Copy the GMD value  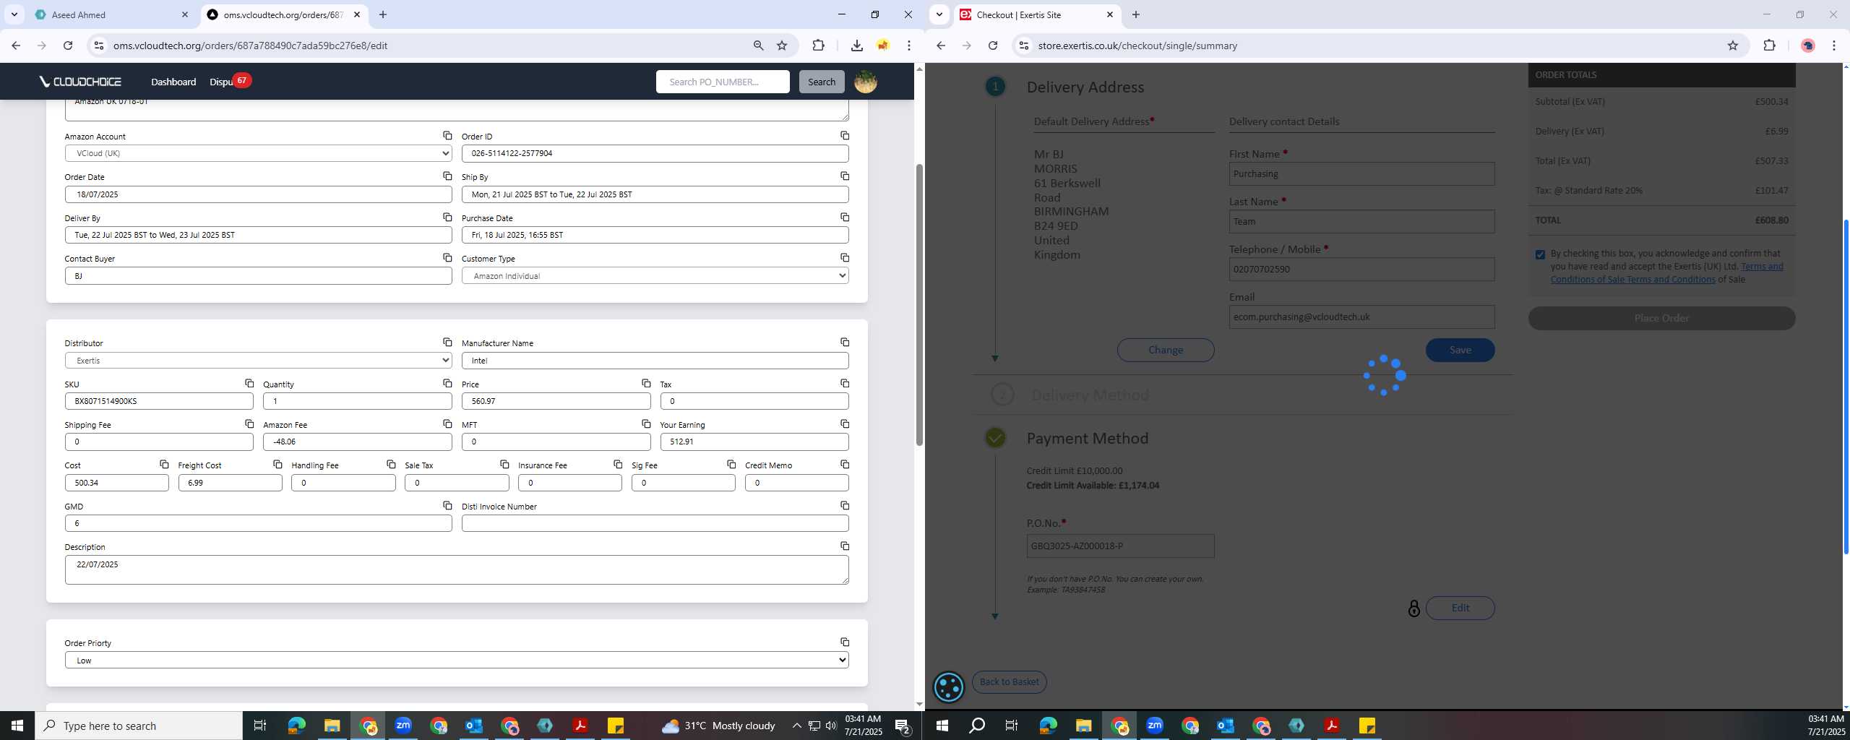click(x=447, y=506)
